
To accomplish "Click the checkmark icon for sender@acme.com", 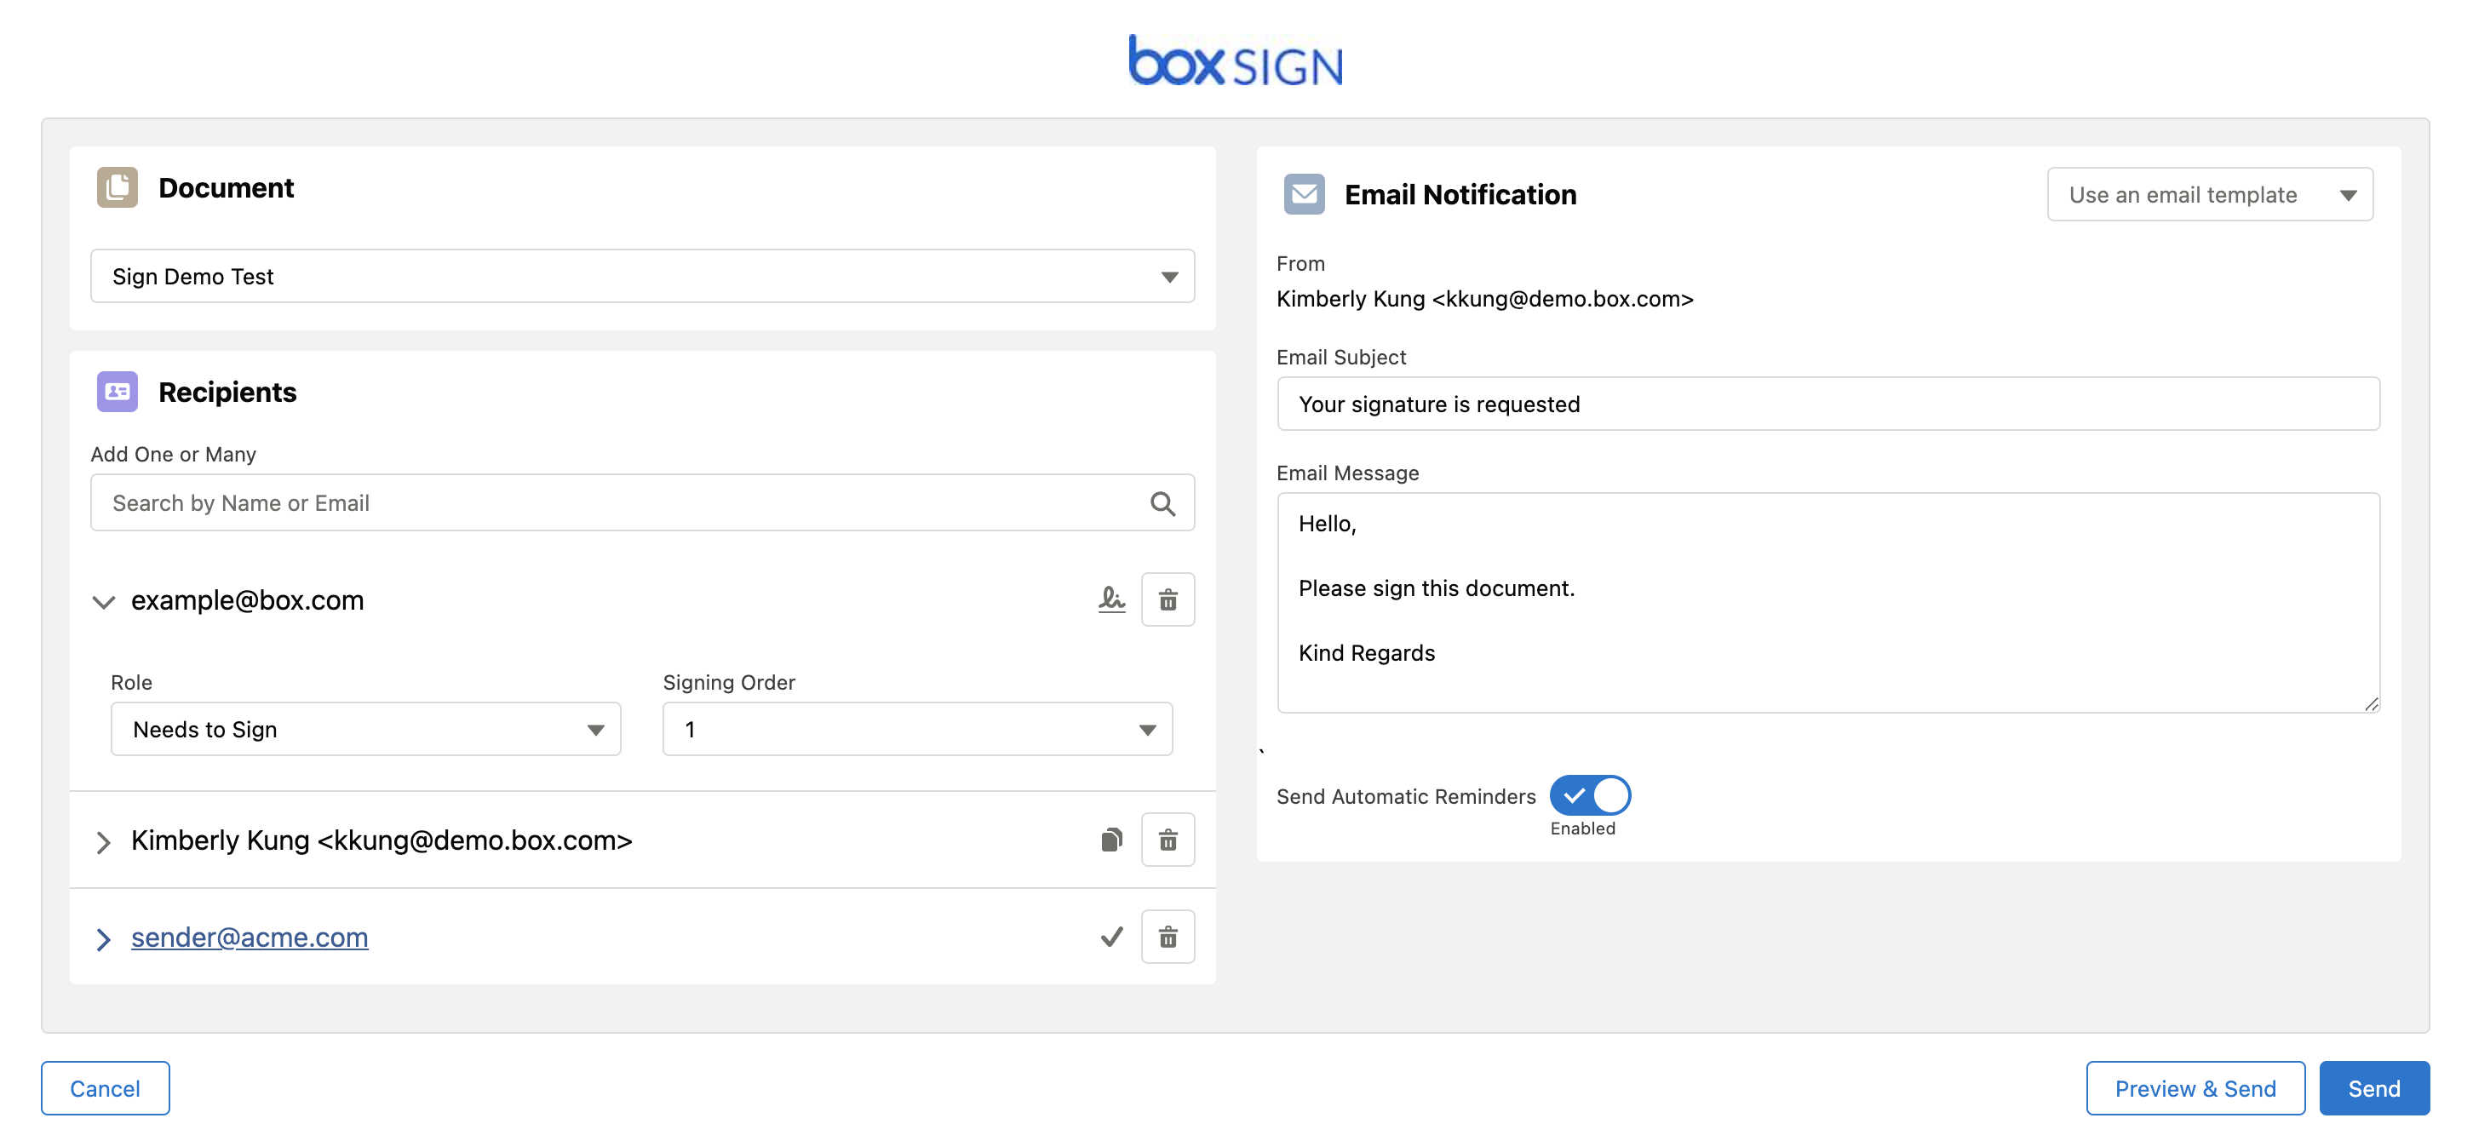I will [x=1110, y=937].
